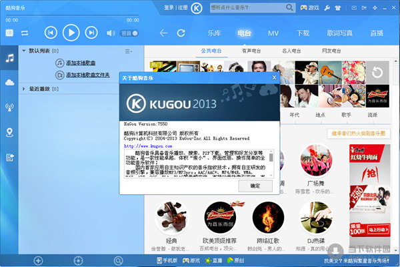
Task: Click the round K logo icon
Action: 197,8
